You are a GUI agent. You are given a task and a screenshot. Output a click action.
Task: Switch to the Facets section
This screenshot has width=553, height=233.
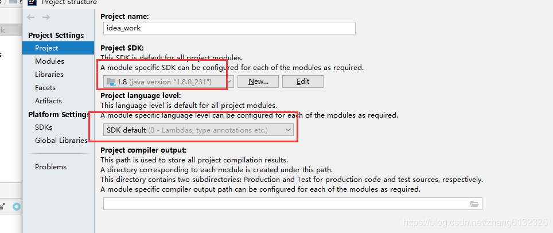45,88
